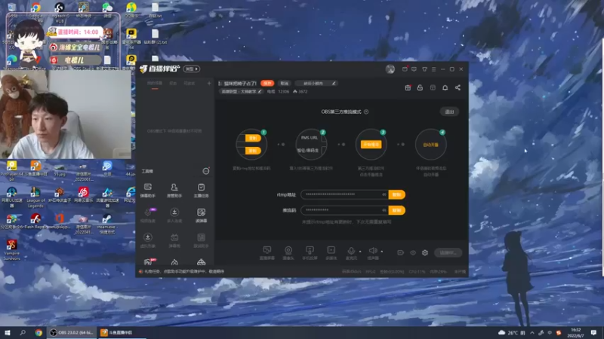
Task: Click the recording camera icon near settings
Action: (x=401, y=252)
